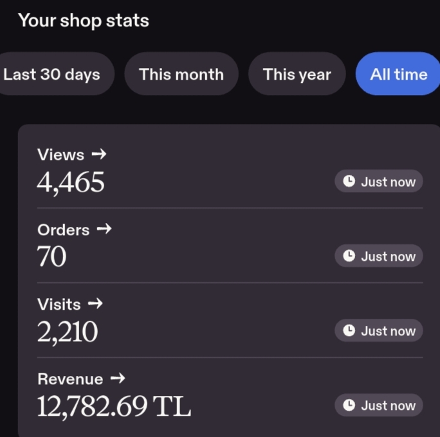The image size is (440, 437).
Task: Open the Visits stat details label
Action: (59, 305)
